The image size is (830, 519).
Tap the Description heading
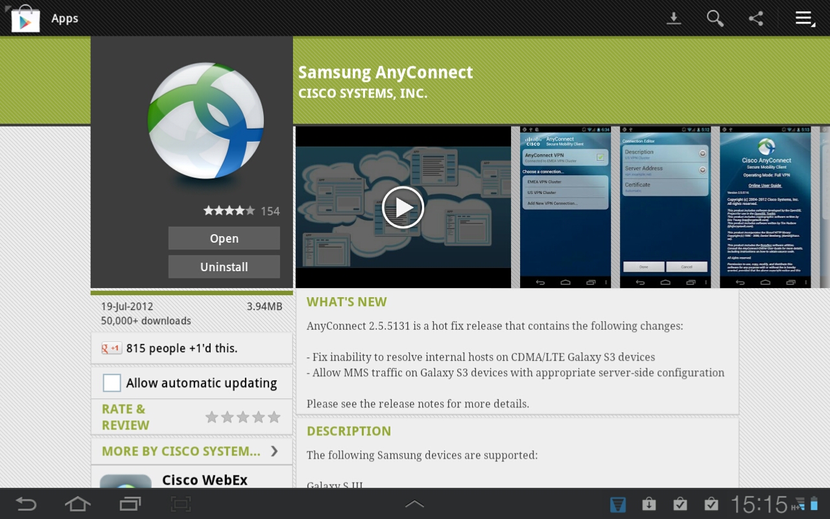tap(349, 431)
